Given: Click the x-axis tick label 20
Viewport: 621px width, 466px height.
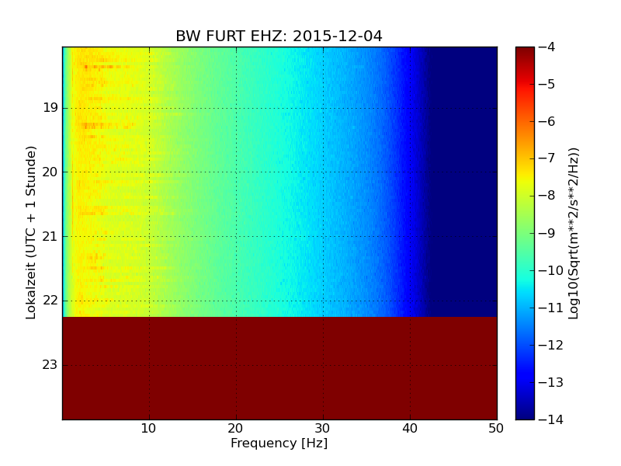Looking at the screenshot, I should click(236, 429).
